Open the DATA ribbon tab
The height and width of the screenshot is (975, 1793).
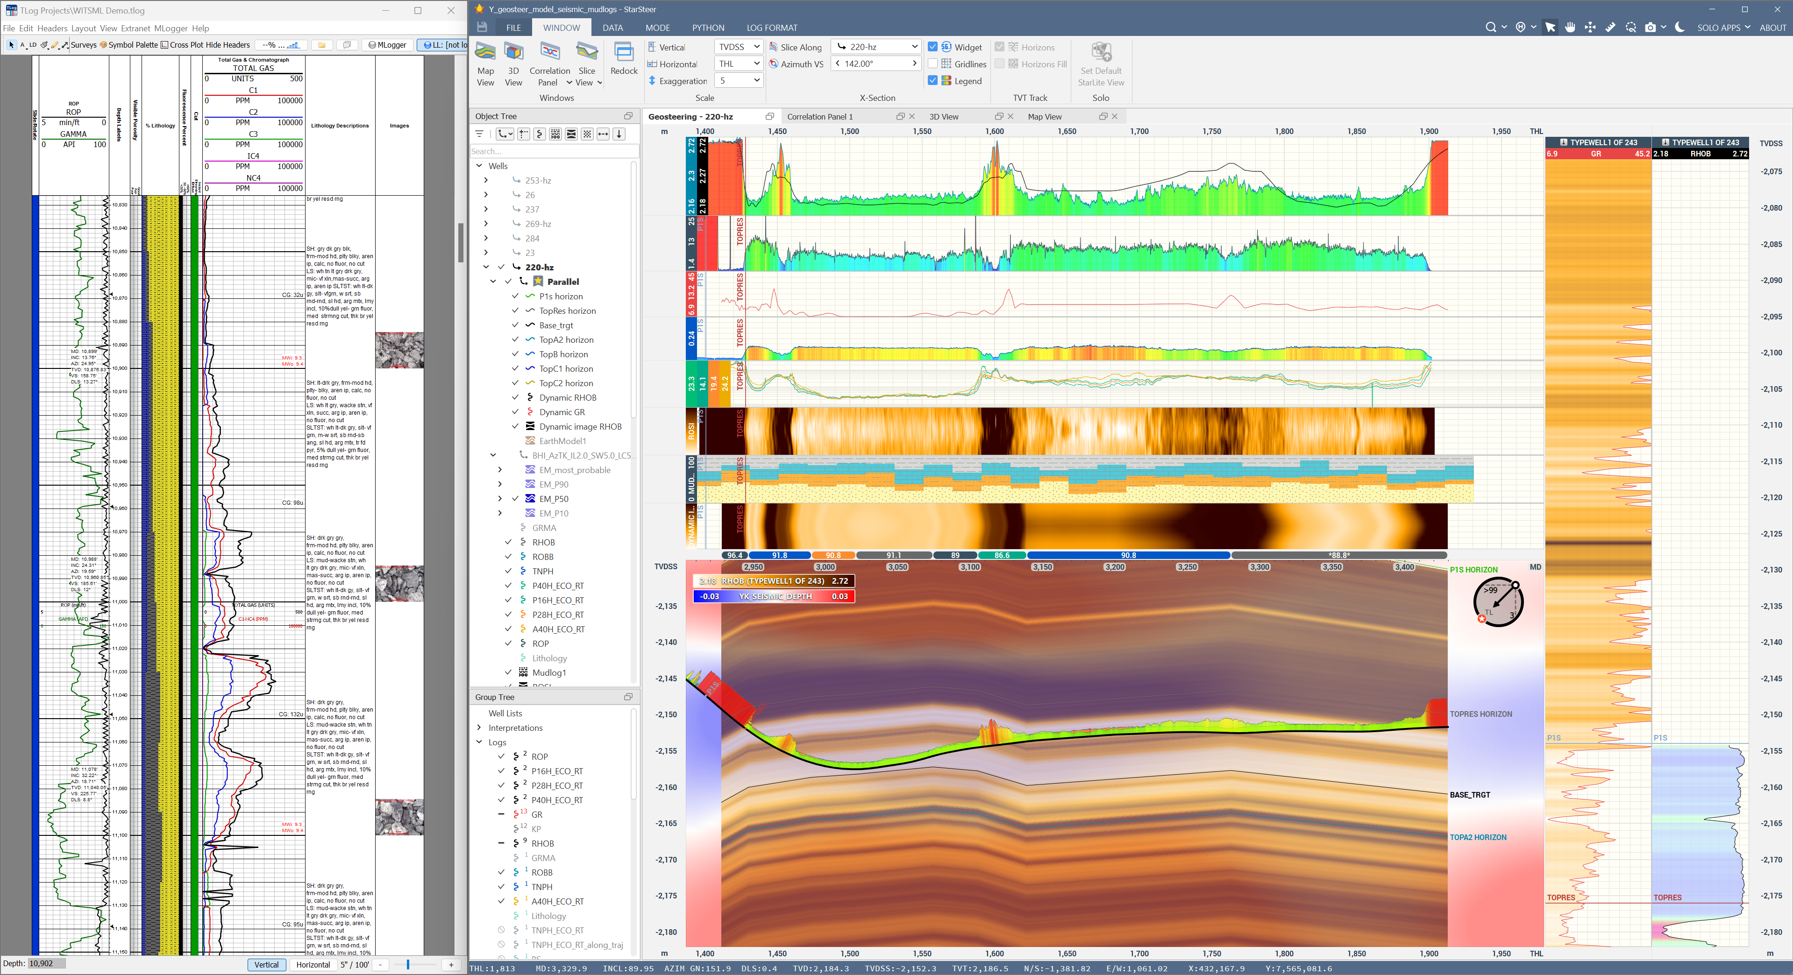point(612,28)
